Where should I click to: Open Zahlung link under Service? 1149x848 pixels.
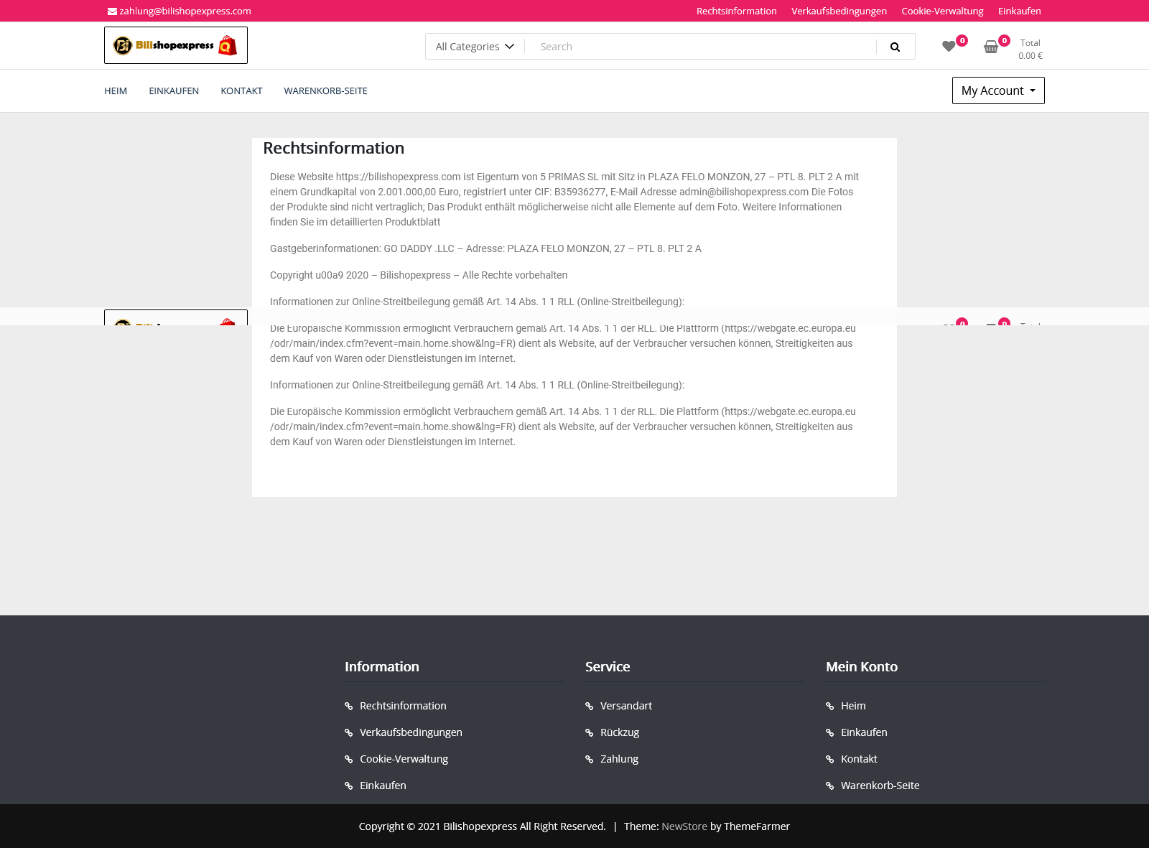[x=619, y=759]
